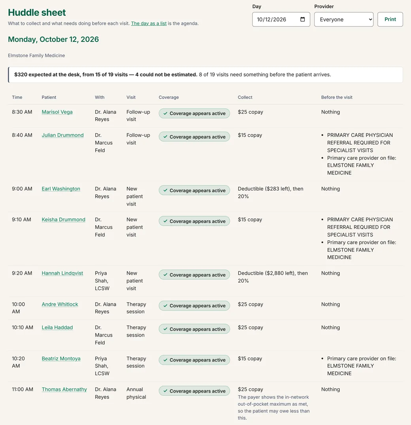Click coverage badge in Beatriz Montoya's row
This screenshot has height=425, width=411.
[x=194, y=360]
